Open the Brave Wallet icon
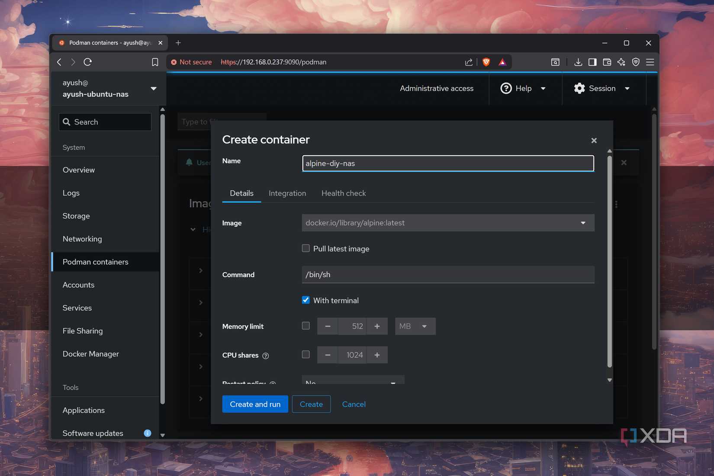 point(607,62)
